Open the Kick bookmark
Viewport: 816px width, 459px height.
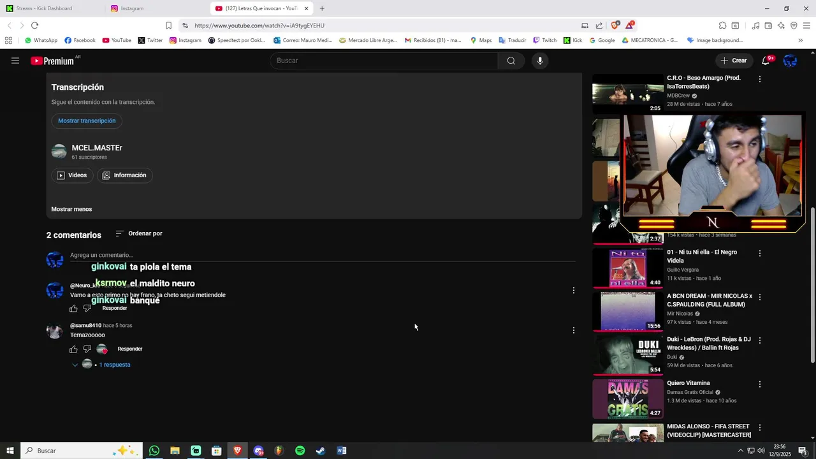[572, 40]
